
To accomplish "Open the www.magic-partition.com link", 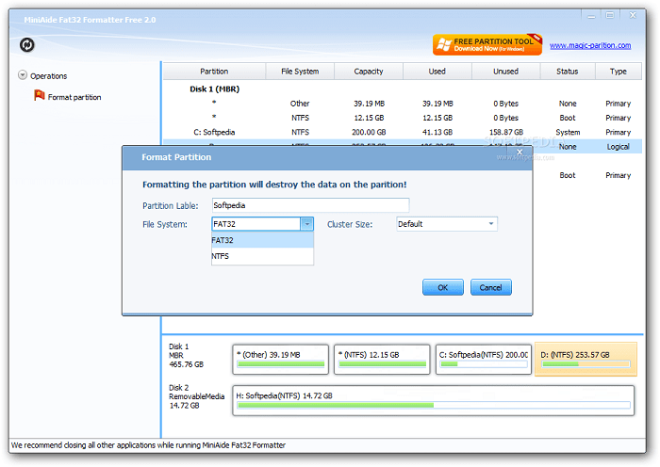I will point(589,45).
